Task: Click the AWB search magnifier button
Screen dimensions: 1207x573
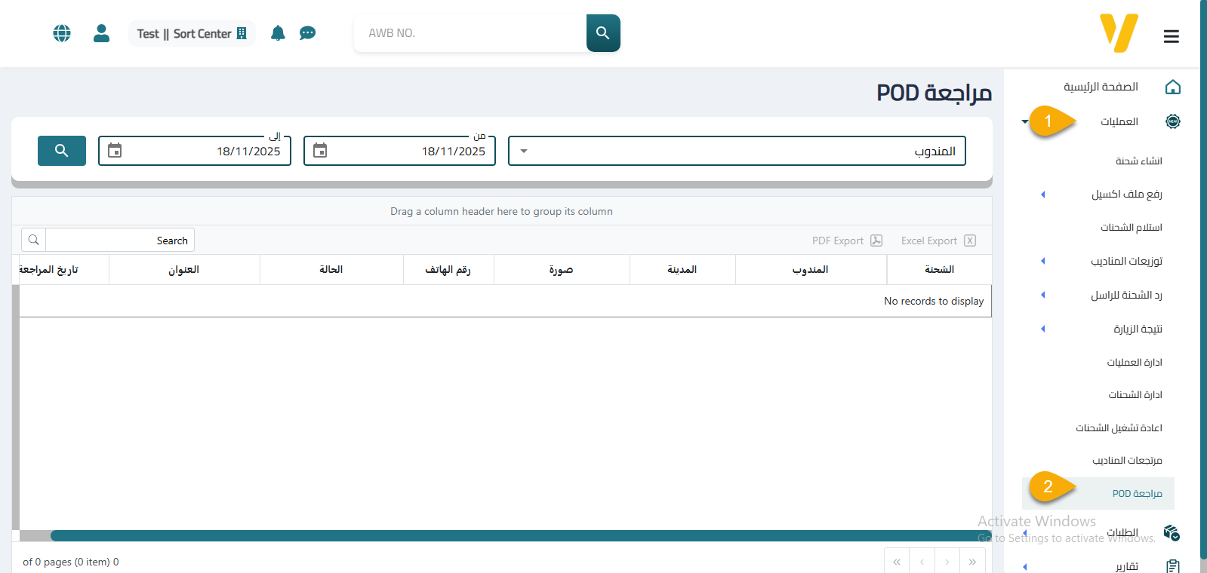Action: click(x=603, y=33)
